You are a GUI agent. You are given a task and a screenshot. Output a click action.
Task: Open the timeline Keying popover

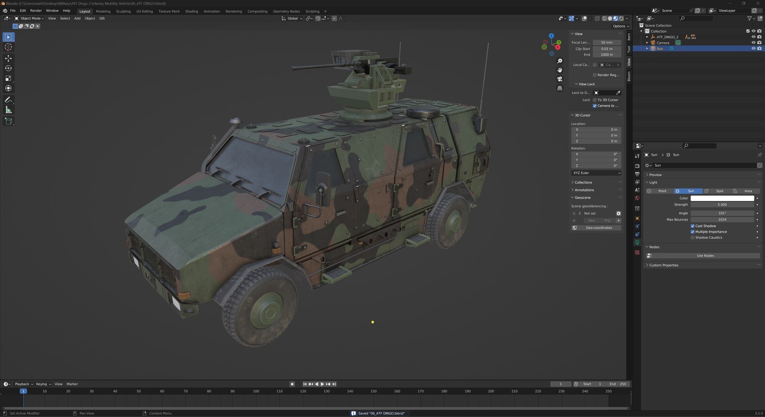[x=43, y=384]
